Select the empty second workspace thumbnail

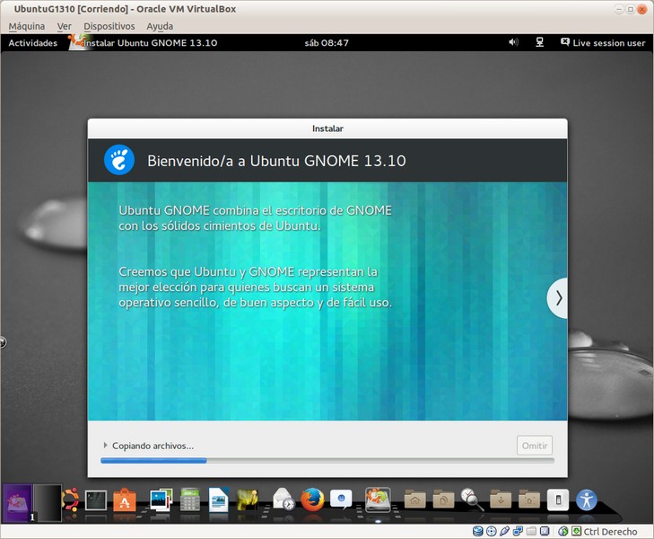[x=48, y=503]
